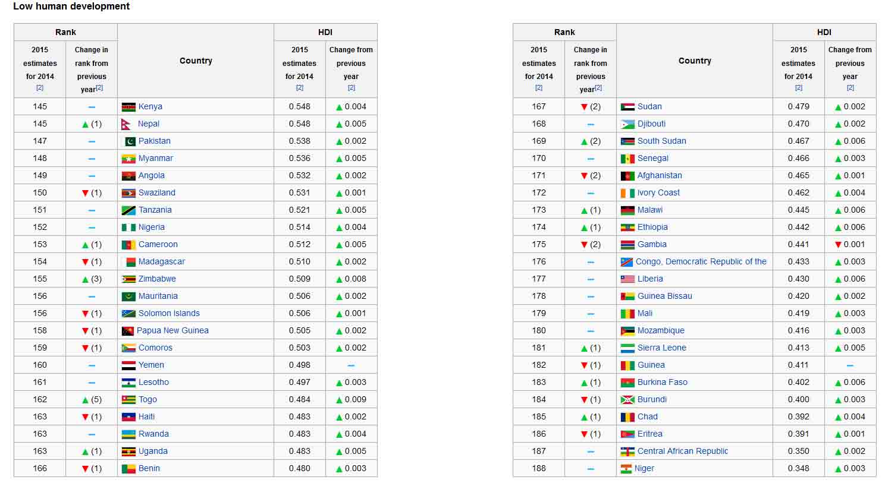882x483 pixels.
Task: Click the Zimbabwe flag icon
Action: (128, 279)
